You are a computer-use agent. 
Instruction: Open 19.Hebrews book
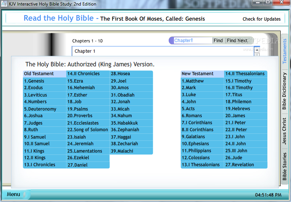[246, 109]
